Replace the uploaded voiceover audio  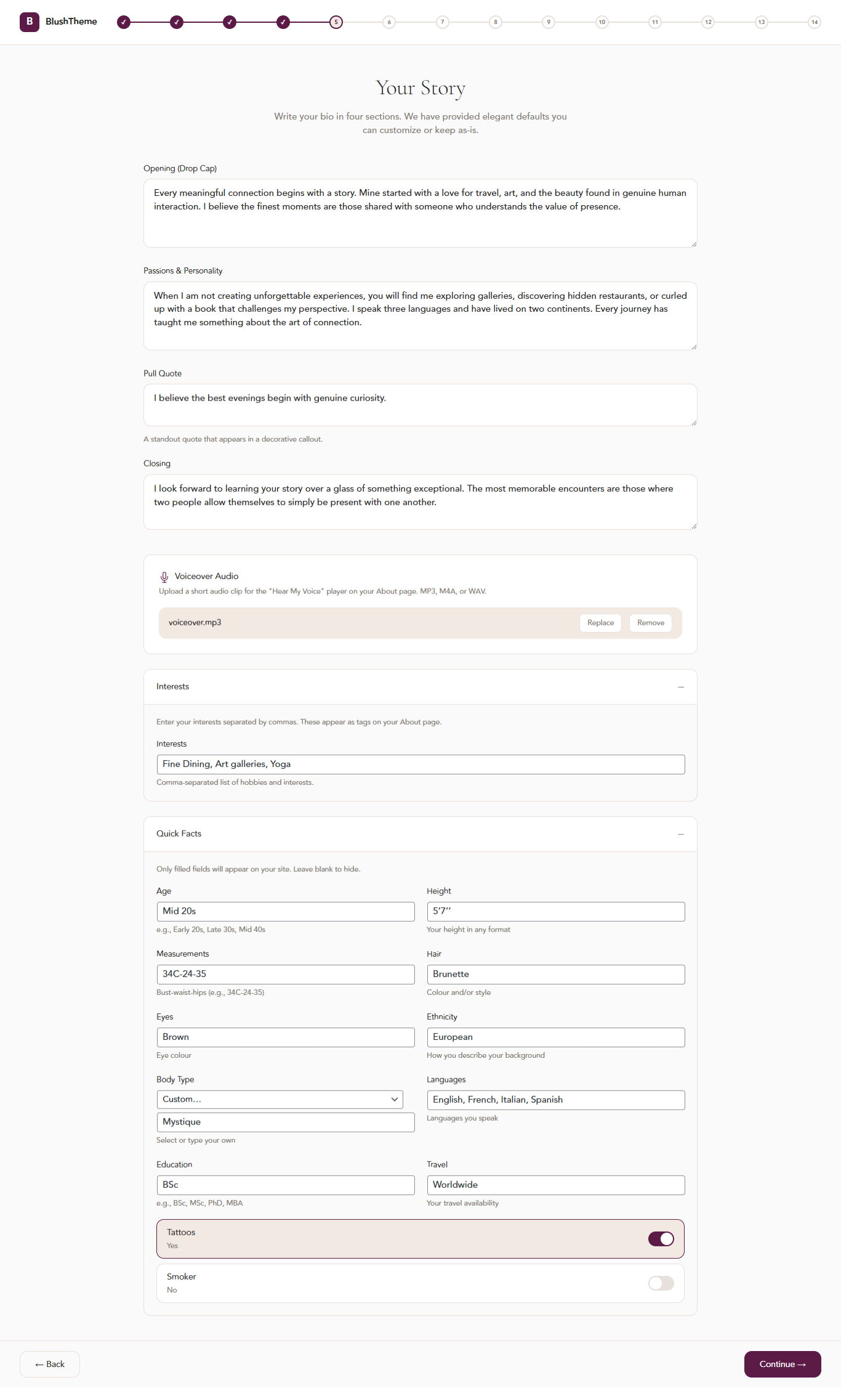pyautogui.click(x=600, y=623)
